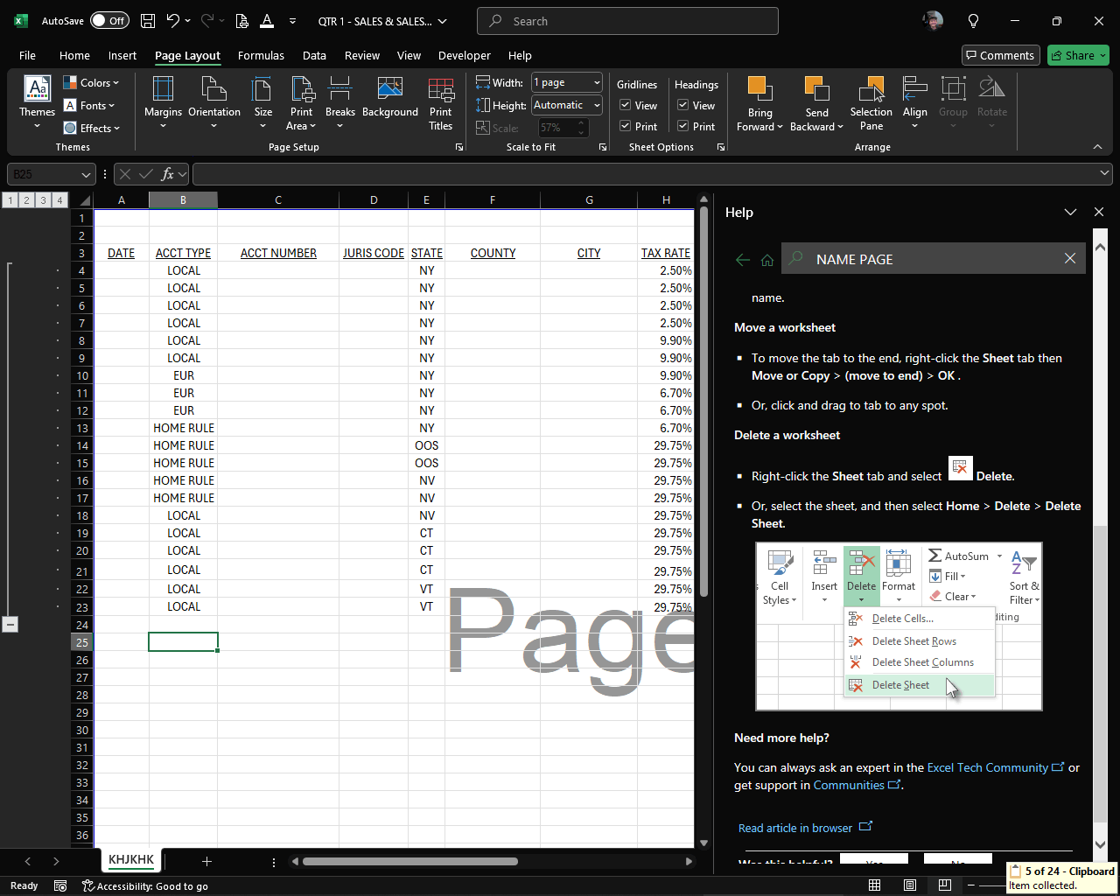1120x896 pixels.
Task: Uncheck Gridlines Print checkbox
Action: pos(626,127)
